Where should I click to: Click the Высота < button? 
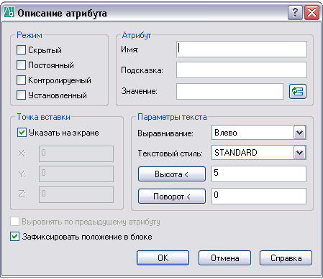172,174
